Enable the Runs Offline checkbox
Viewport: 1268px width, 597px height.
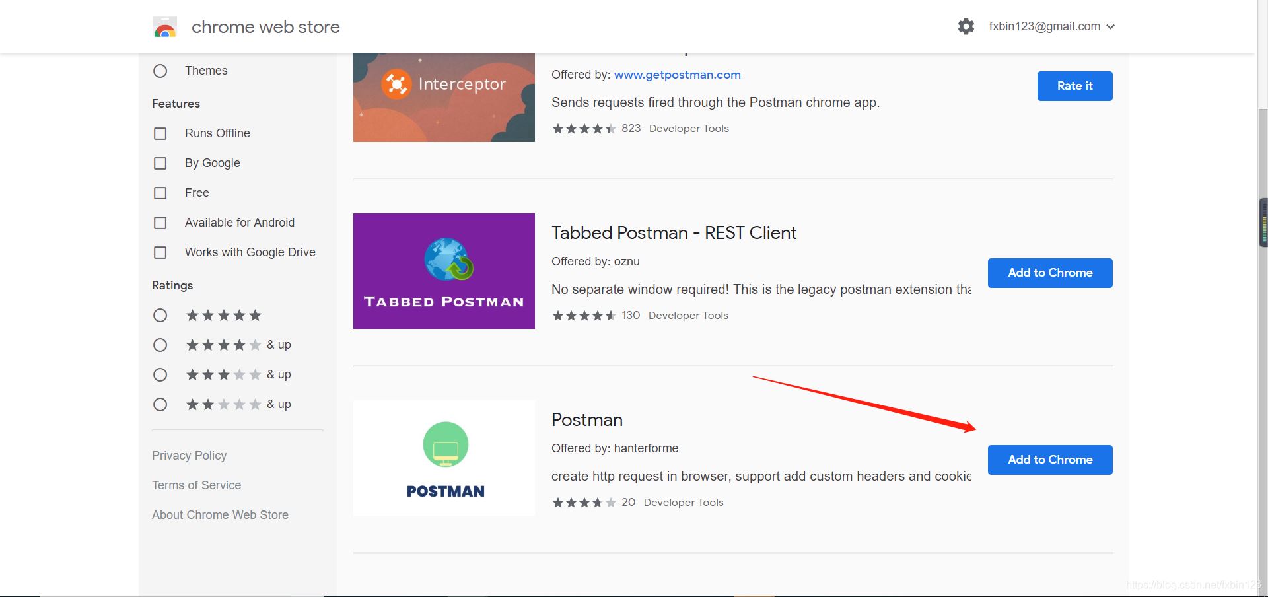click(160, 133)
